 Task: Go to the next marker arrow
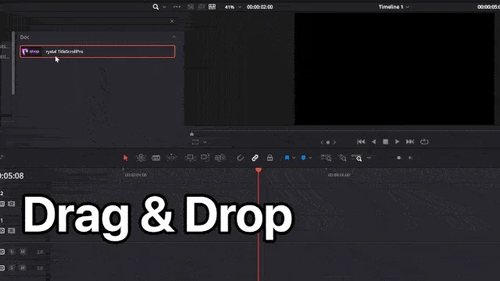point(334,142)
